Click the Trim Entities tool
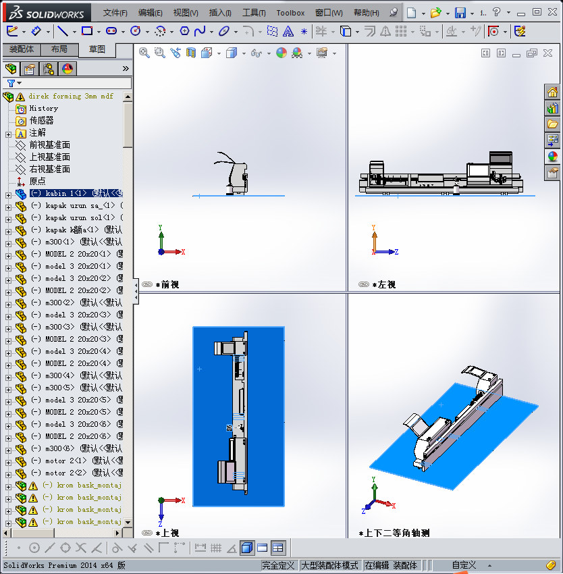The height and width of the screenshot is (574, 563). pyautogui.click(x=321, y=32)
